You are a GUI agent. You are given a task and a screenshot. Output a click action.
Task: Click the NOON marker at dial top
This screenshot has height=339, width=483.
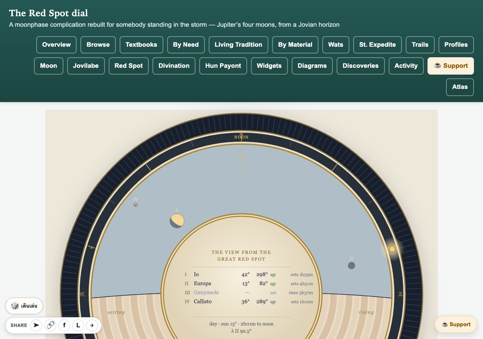pos(241,137)
